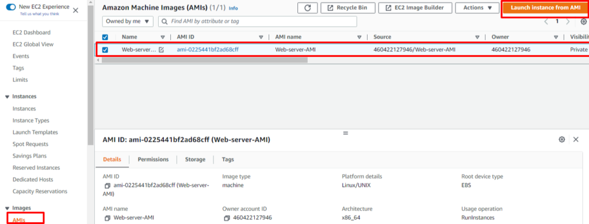Open Launch Templates in sidebar
This screenshot has width=589, height=224.
tap(35, 132)
